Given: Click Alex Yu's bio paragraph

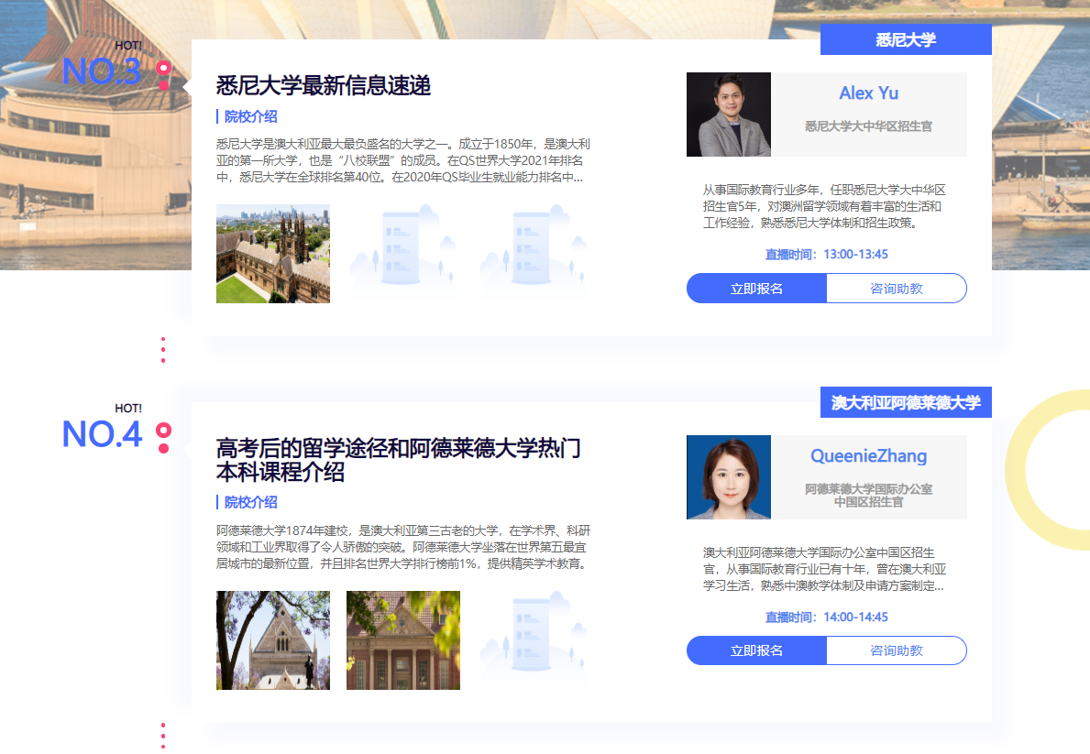Looking at the screenshot, I should coord(824,206).
